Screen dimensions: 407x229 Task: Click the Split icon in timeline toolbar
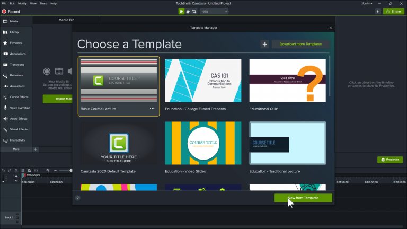(x=36, y=171)
